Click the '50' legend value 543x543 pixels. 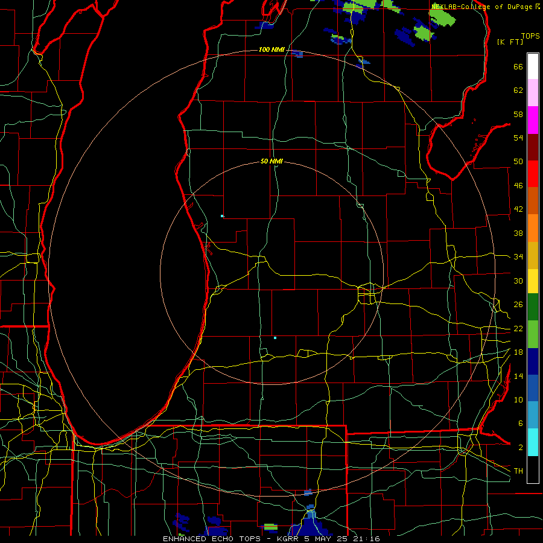coord(518,162)
